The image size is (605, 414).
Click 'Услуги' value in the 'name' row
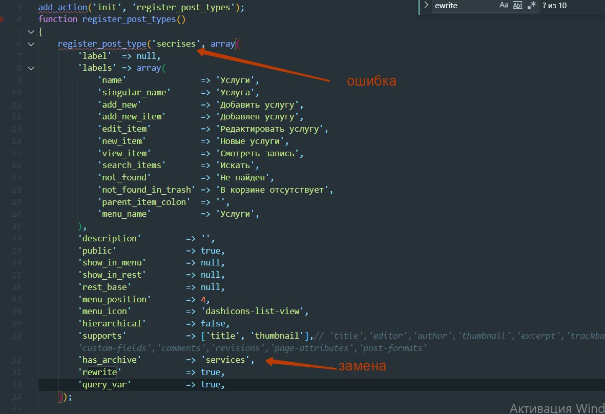click(x=235, y=80)
